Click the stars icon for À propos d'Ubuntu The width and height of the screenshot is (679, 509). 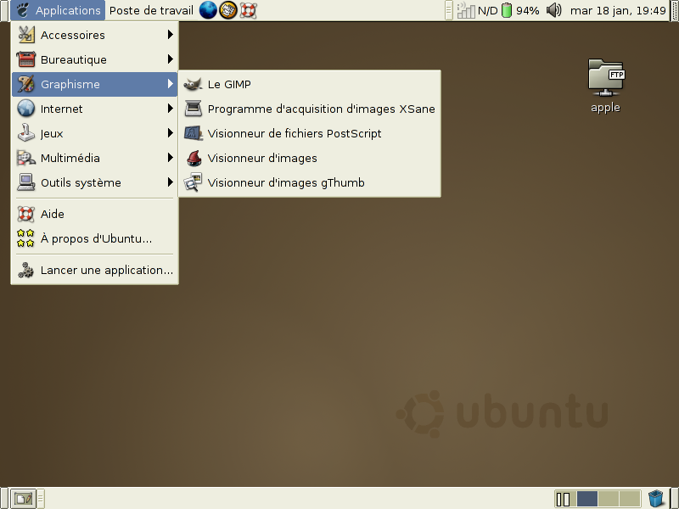point(25,238)
